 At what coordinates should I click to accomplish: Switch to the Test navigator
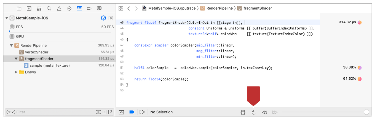coord(69,9)
